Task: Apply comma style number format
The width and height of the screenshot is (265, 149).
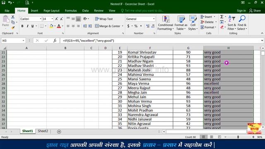Action: pos(141,26)
